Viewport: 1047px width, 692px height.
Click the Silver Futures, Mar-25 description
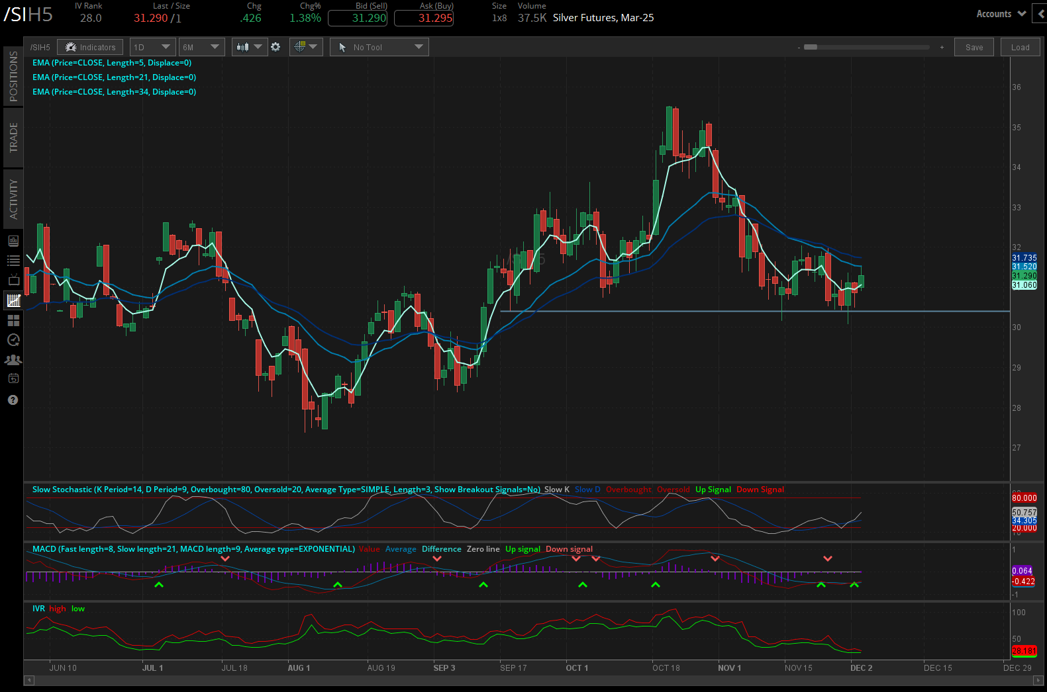pyautogui.click(x=603, y=18)
